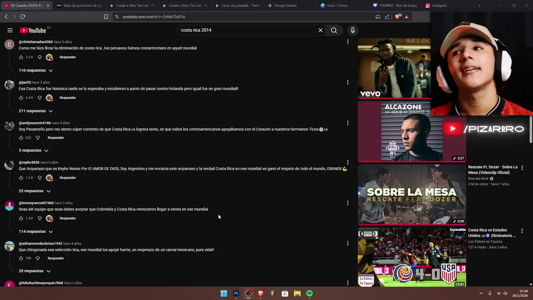Like the @javS3 comment with 4.4K likes
Screen dimensions: 533x300
[x=21, y=97]
